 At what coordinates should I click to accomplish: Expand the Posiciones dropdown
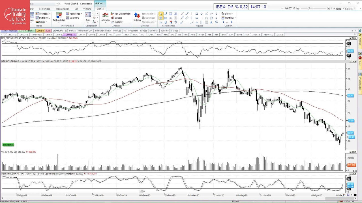click(x=81, y=14)
